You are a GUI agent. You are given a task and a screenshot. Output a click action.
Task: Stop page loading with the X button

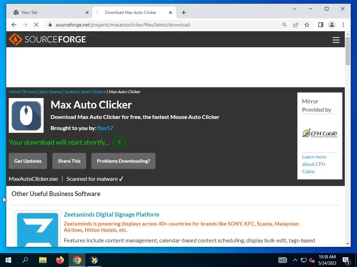[36, 25]
